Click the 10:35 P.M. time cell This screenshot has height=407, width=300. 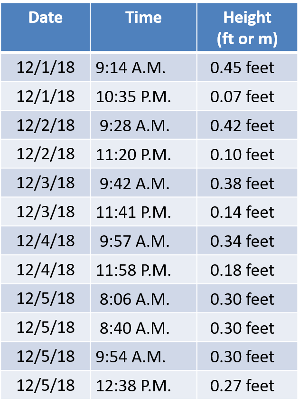(x=143, y=97)
